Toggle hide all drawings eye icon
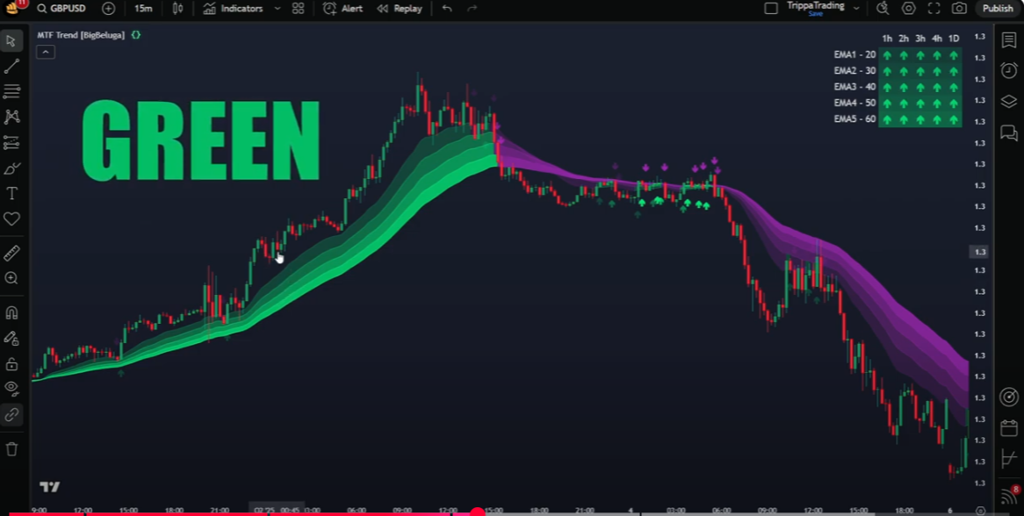The width and height of the screenshot is (1024, 516). coord(12,388)
